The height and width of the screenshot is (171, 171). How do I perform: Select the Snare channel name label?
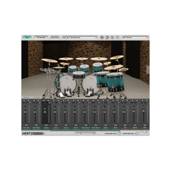(46, 128)
